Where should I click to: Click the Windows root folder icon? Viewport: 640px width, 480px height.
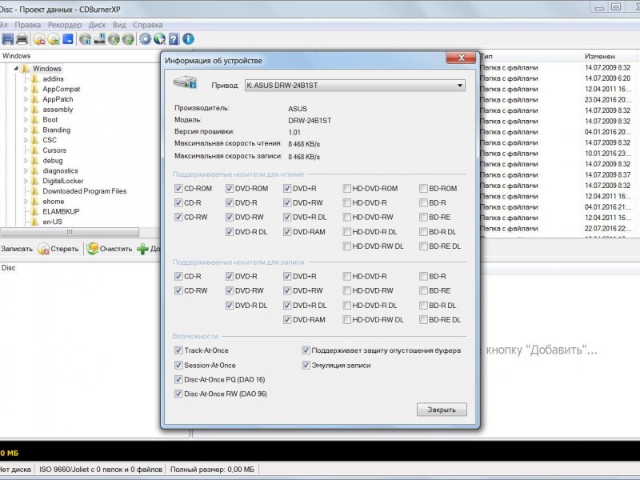coord(26,68)
